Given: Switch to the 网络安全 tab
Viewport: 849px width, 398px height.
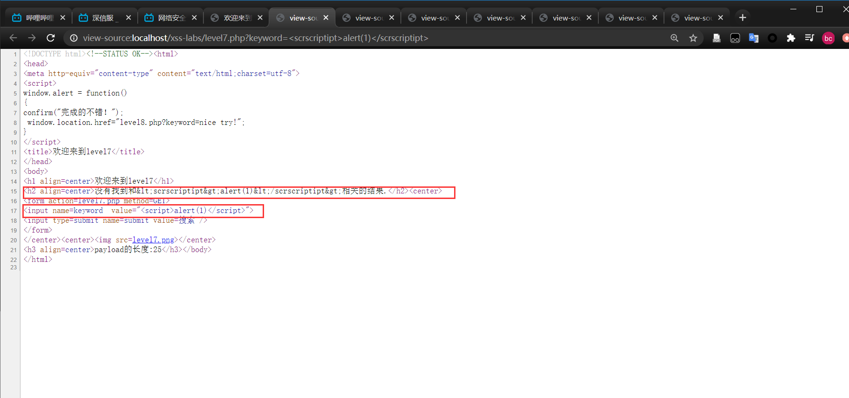Looking at the screenshot, I should coord(171,18).
